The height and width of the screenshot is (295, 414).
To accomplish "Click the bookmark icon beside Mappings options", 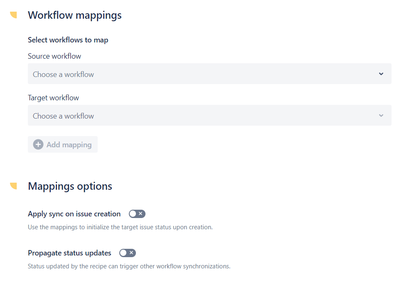I will [13, 186].
